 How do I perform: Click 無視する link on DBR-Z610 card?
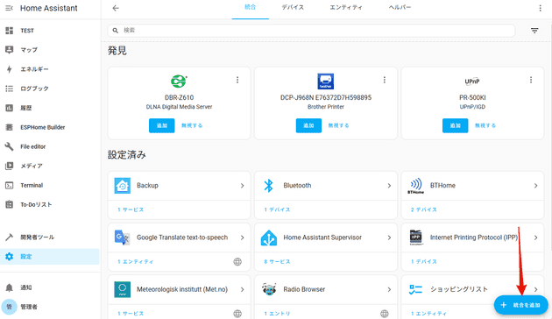192,125
